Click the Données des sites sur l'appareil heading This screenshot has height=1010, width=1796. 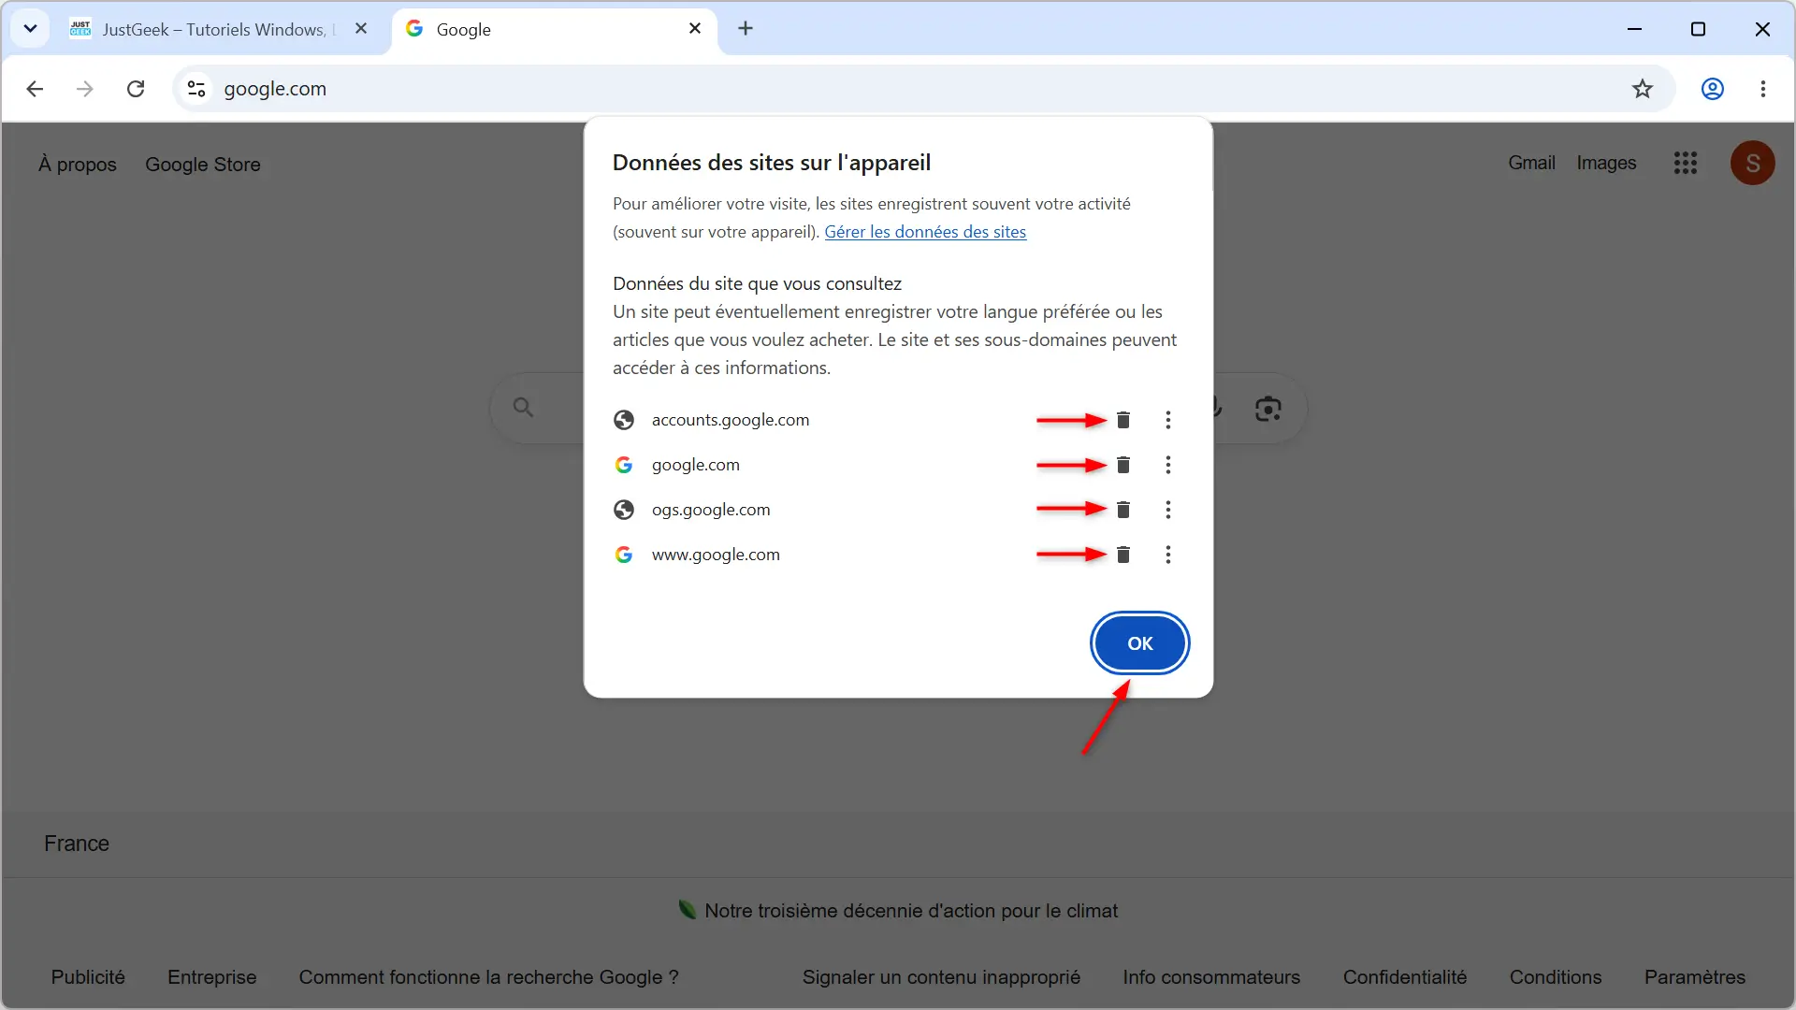pyautogui.click(x=772, y=163)
